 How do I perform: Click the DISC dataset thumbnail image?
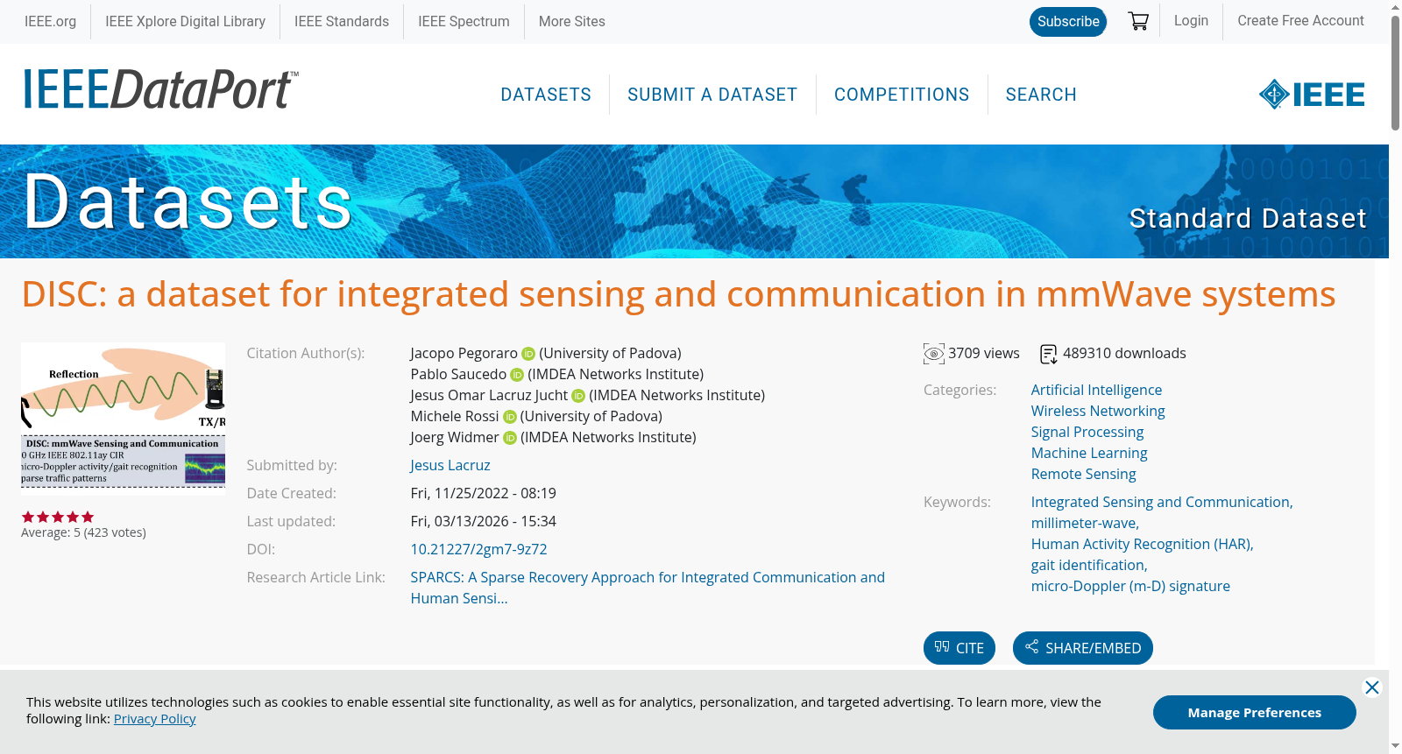coord(123,419)
